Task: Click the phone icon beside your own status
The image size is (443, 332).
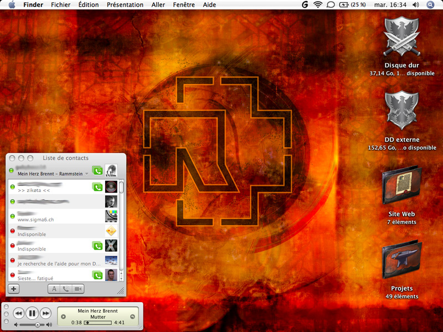Action: coord(97,170)
